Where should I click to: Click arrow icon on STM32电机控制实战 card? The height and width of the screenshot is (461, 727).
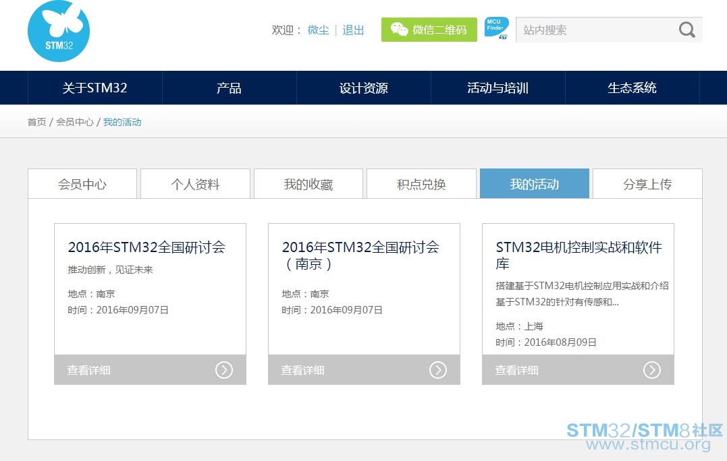(652, 370)
